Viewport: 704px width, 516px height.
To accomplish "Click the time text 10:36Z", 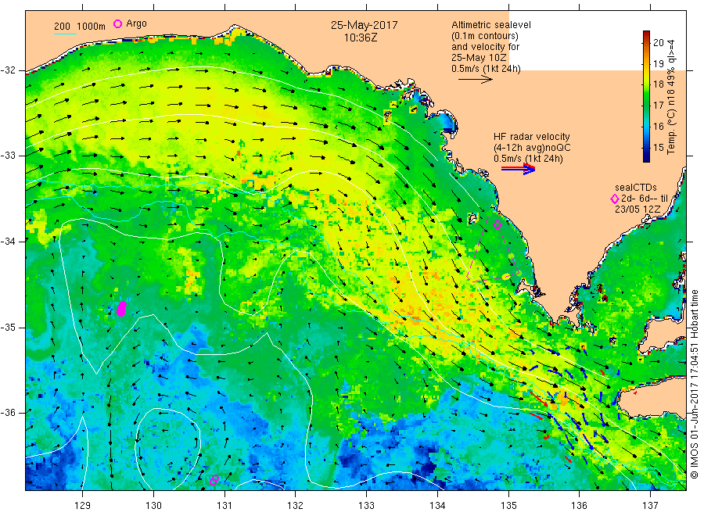I will (x=361, y=38).
